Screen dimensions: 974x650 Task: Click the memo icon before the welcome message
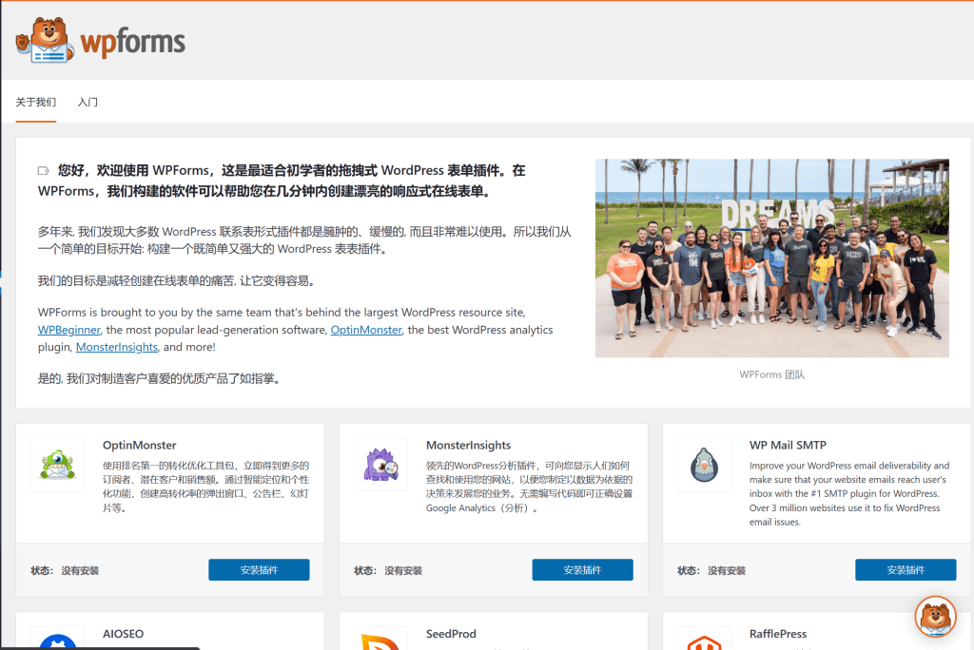[43, 168]
